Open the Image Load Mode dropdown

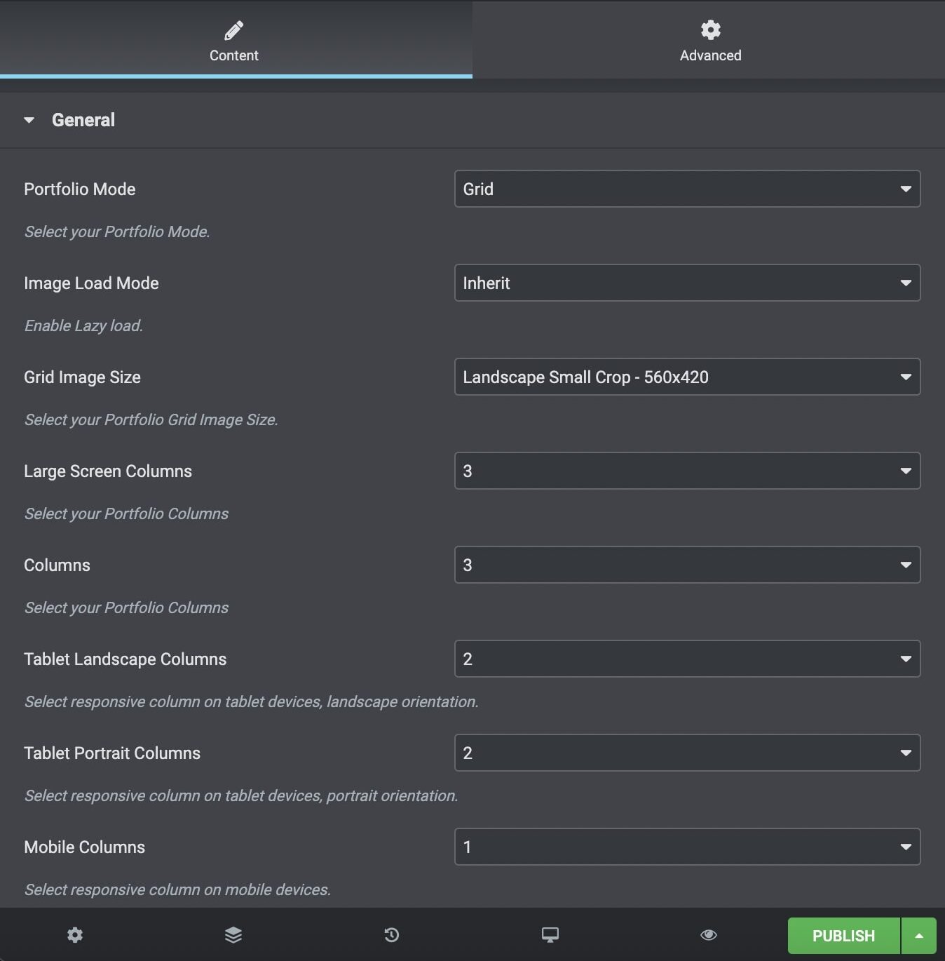pos(687,283)
